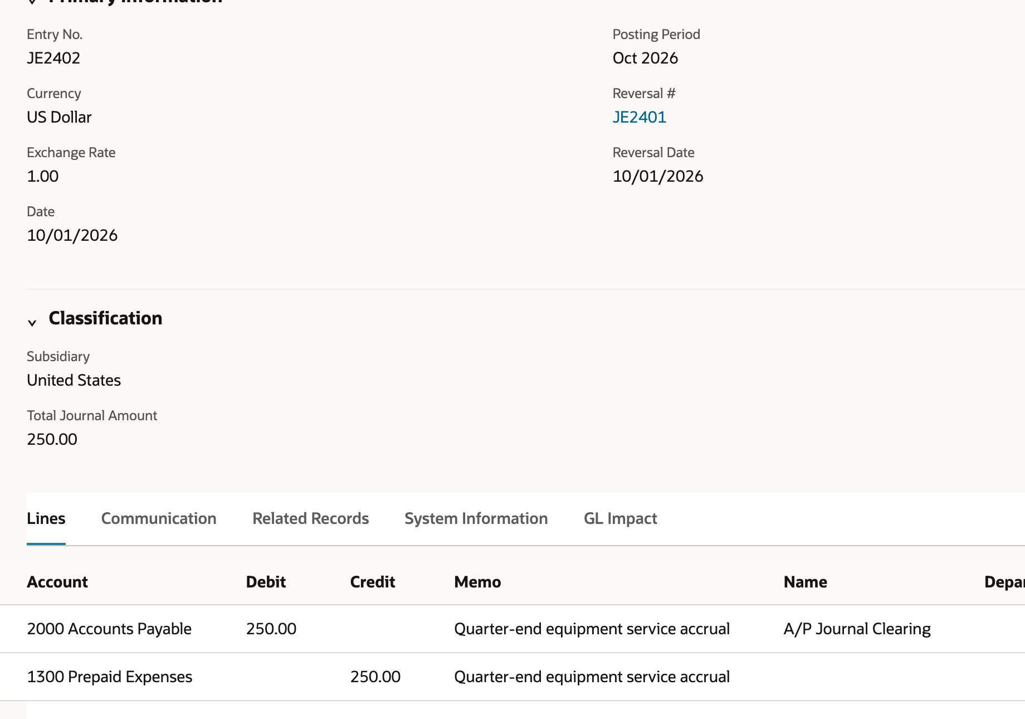Select the 2000 Accounts Payable row cell
Screen dimensions: 1025x719
pos(109,629)
